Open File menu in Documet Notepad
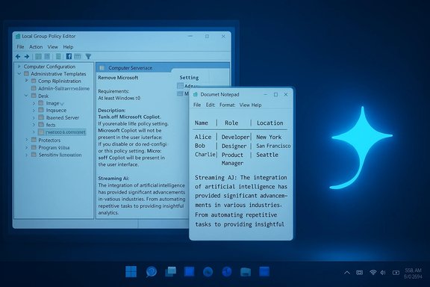 197,105
